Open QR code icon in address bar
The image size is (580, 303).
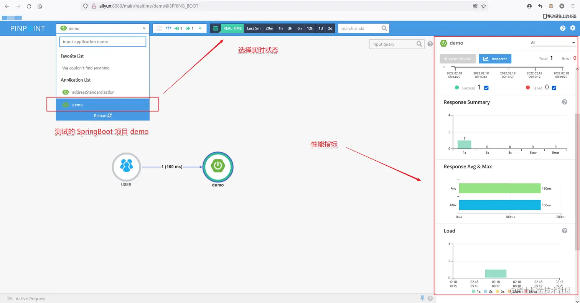coord(475,6)
